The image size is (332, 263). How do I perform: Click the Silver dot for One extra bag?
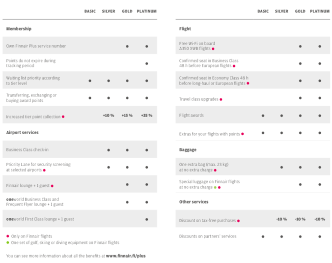(x=281, y=167)
